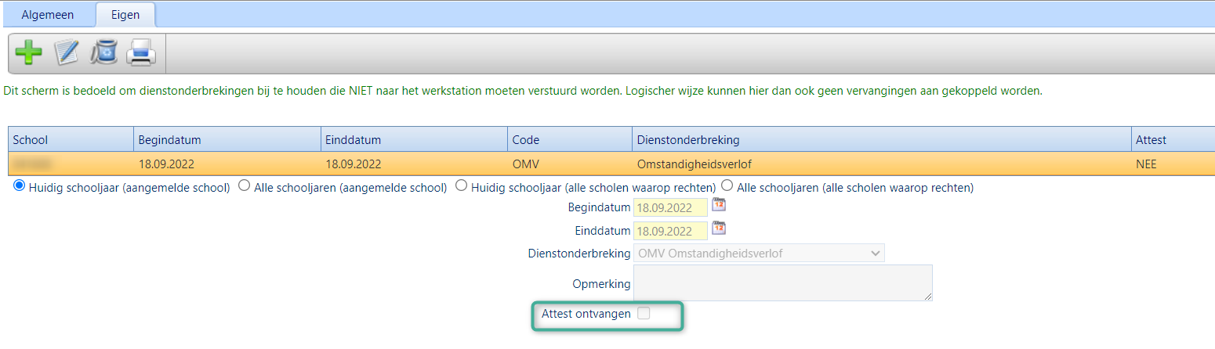
Task: Click the delete recycle bin icon
Action: [x=103, y=53]
